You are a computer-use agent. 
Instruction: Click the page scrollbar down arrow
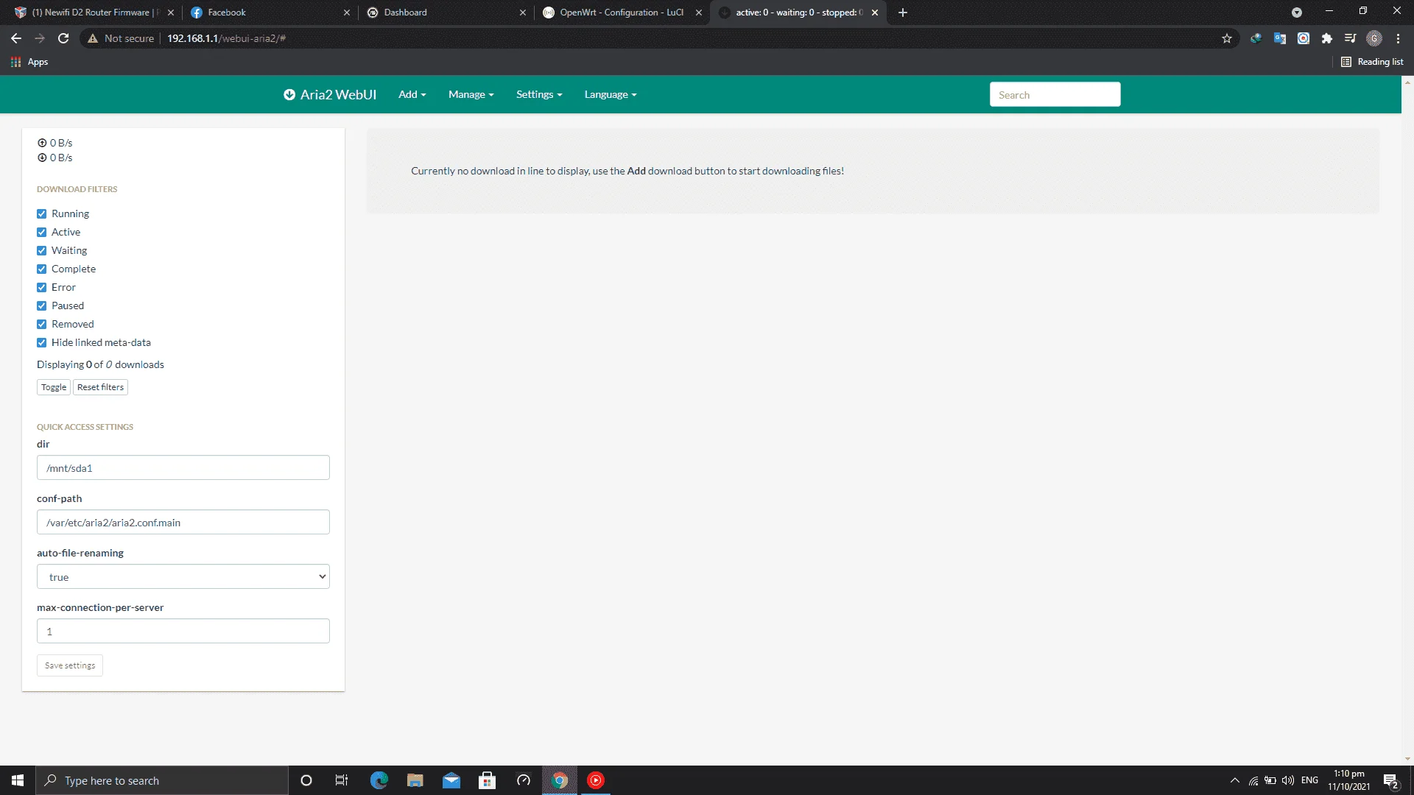[x=1407, y=759]
